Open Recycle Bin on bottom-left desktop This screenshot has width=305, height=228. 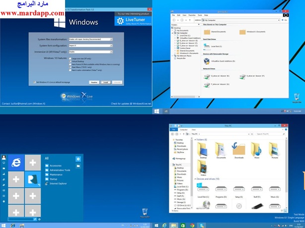click(x=145, y=213)
